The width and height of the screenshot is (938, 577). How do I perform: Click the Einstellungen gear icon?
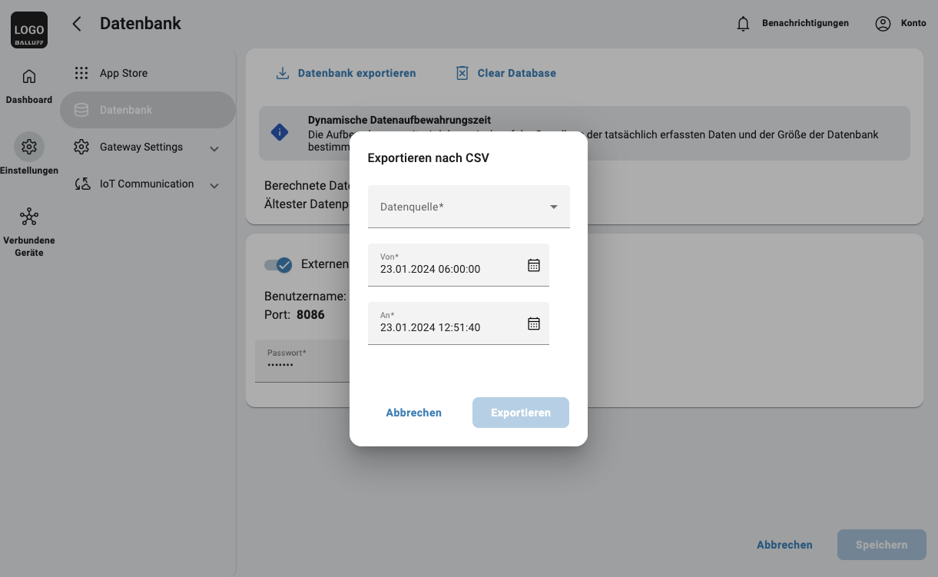(29, 146)
